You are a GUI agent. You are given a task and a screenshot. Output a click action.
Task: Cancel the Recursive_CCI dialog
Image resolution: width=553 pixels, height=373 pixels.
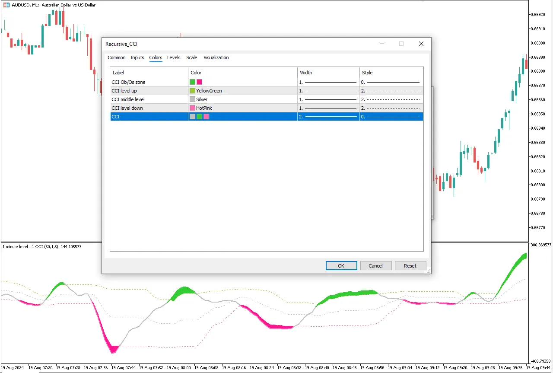coord(375,266)
